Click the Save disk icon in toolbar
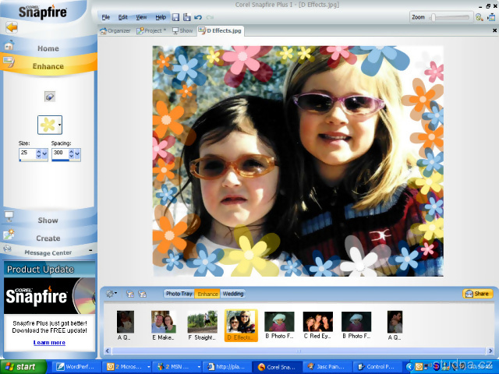The image size is (499, 374). 175,16
